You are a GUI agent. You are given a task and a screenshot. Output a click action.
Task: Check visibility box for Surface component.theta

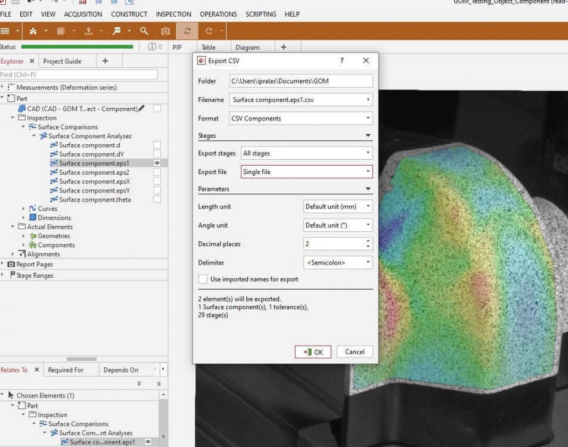(157, 200)
